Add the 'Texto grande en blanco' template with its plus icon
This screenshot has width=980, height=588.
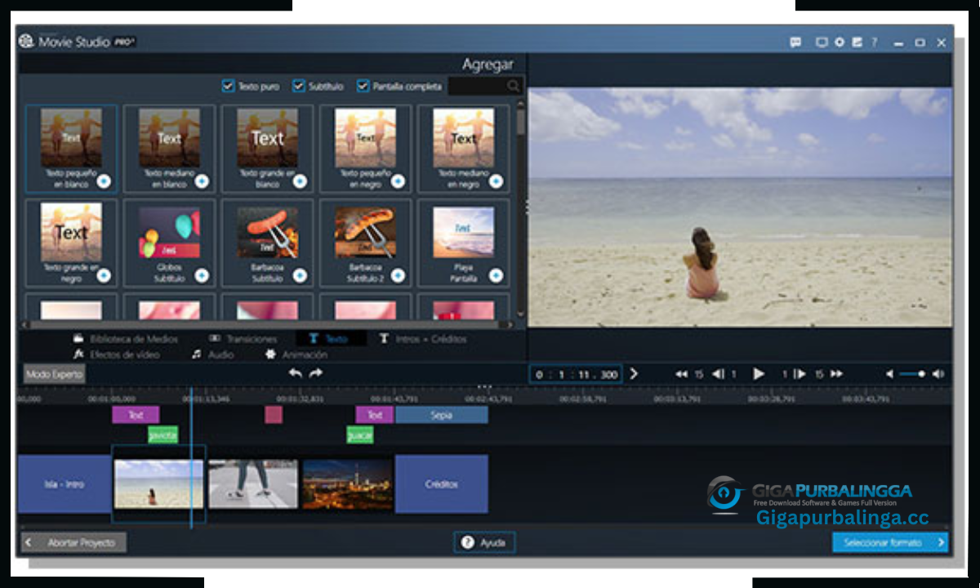point(300,180)
